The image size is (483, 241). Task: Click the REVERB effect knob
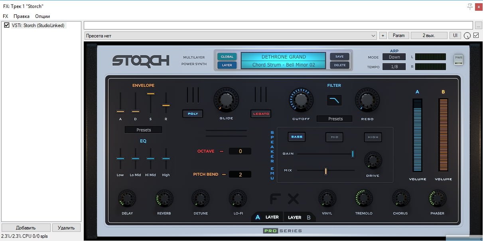coord(164,198)
